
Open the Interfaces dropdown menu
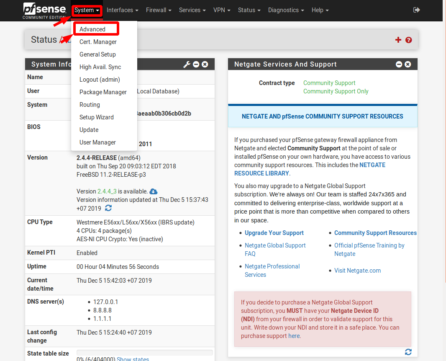tap(122, 10)
